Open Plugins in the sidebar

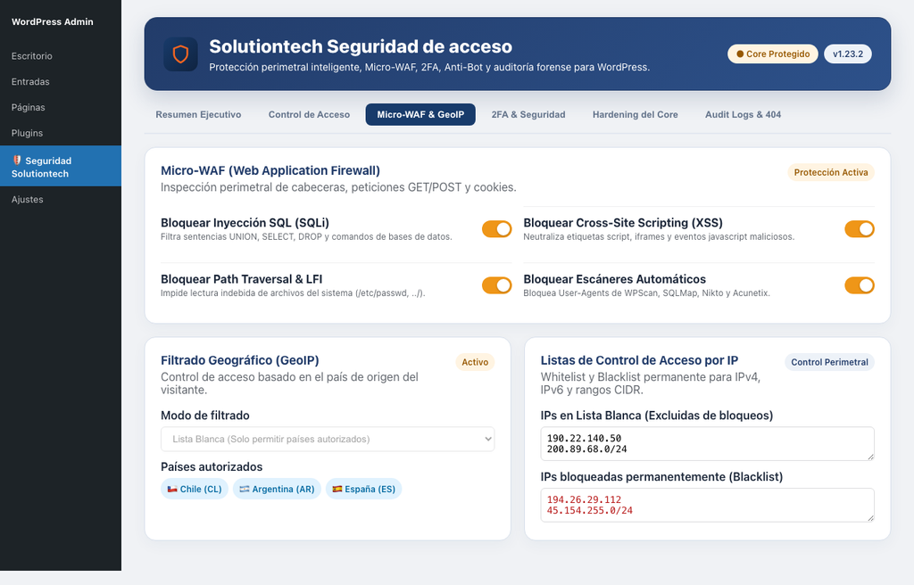[x=61, y=133]
